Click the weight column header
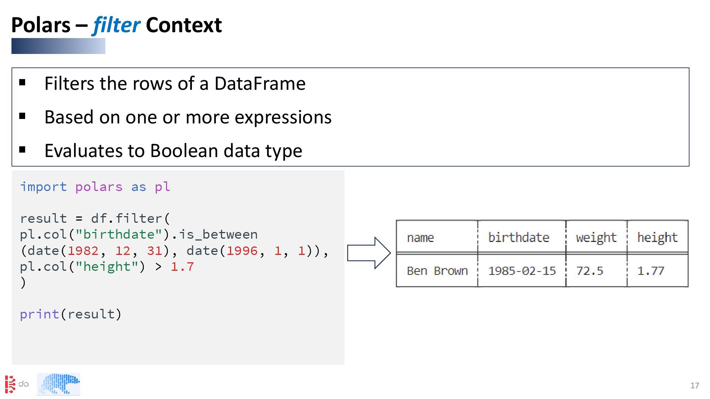The height and width of the screenshot is (399, 710). tap(596, 238)
